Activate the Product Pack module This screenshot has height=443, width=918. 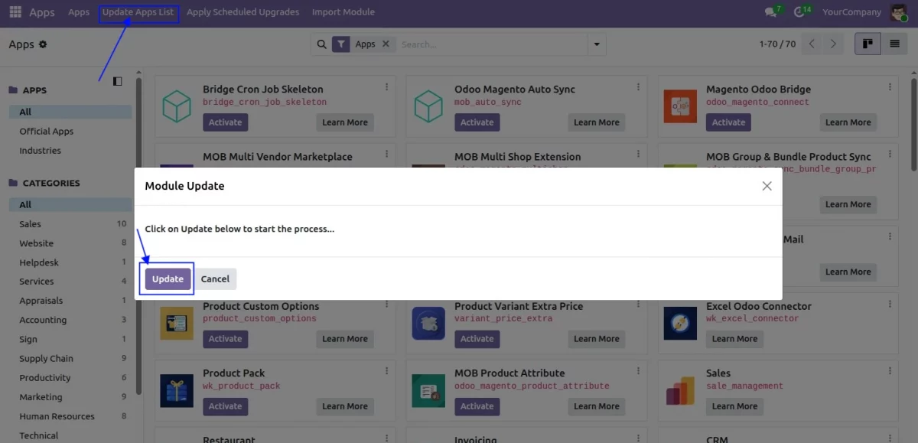pyautogui.click(x=225, y=406)
